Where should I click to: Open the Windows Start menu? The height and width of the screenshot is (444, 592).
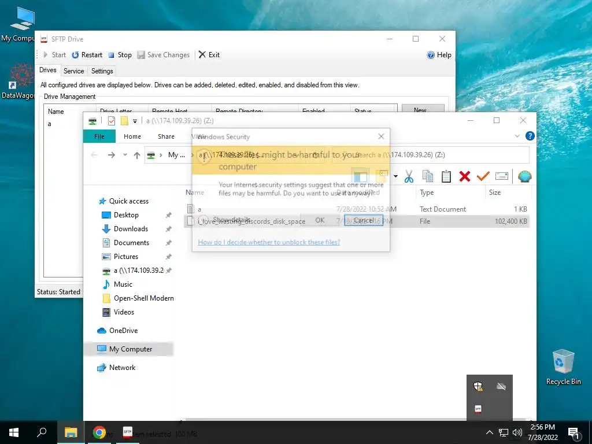coord(14,432)
